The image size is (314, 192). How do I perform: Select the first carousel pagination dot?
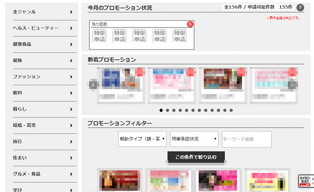tap(161, 110)
